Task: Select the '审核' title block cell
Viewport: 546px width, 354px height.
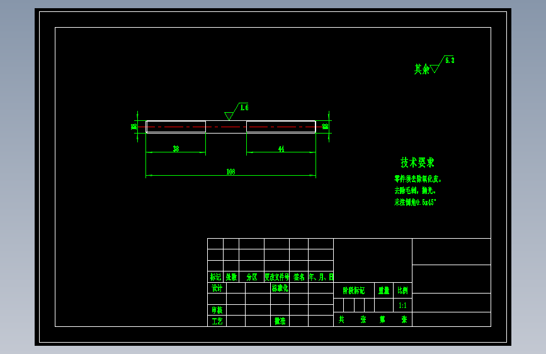Action: [217, 310]
